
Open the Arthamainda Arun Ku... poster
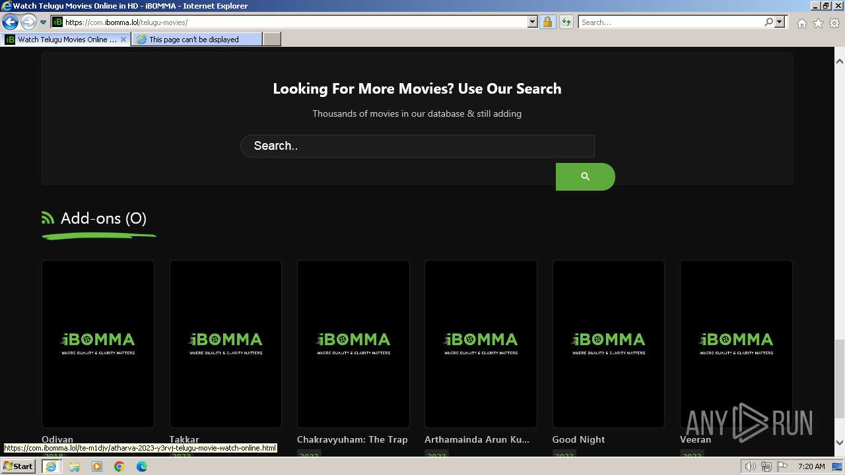481,344
